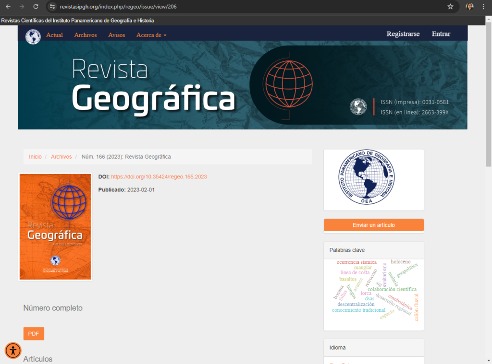Image resolution: width=492 pixels, height=364 pixels.
Task: Click the 'Núm. 166 (2023): Revista Geográfica' breadcrumb text
Action: point(126,157)
